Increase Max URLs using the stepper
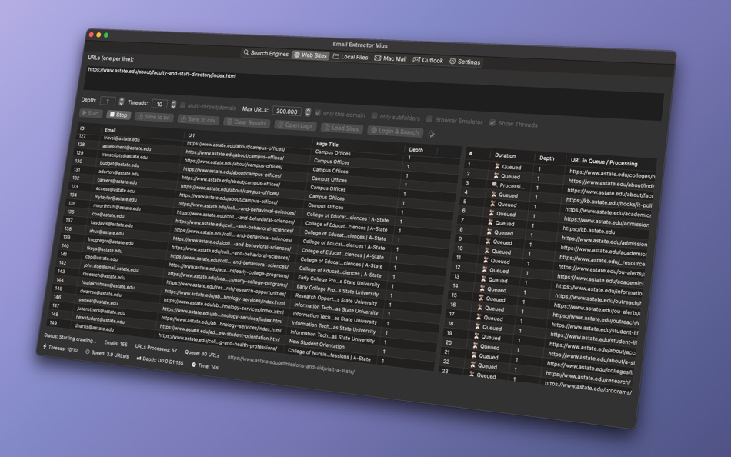 (307, 109)
